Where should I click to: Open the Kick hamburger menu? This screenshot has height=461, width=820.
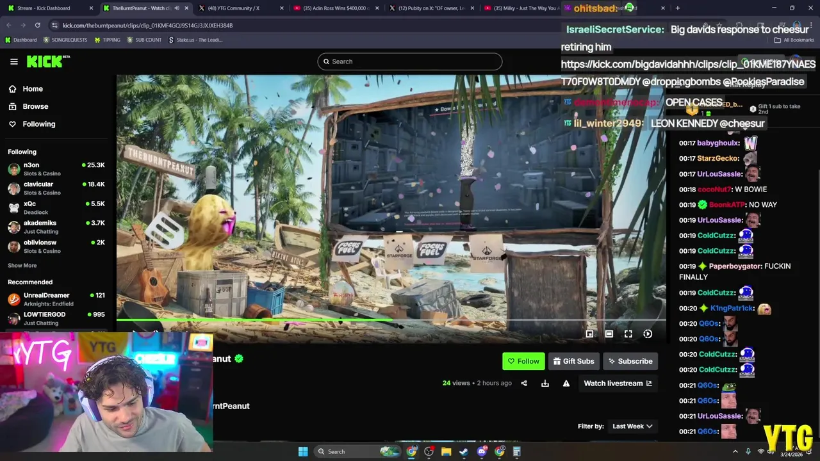coord(13,61)
